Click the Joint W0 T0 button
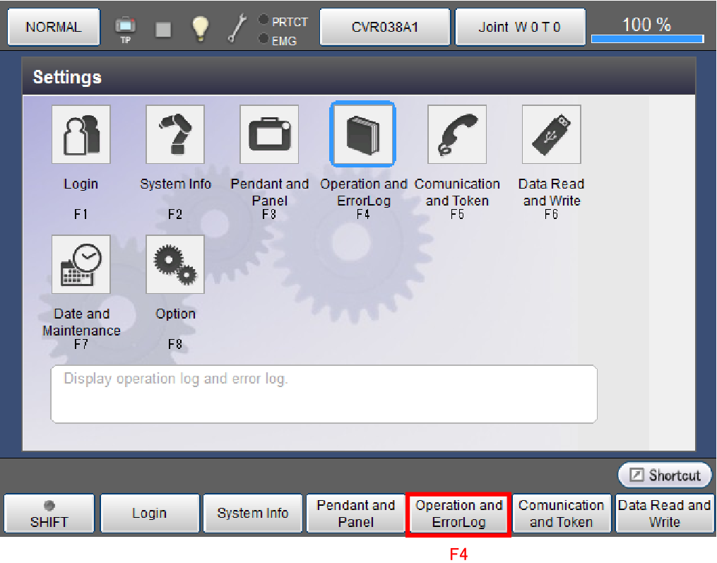The image size is (717, 563). [x=520, y=28]
